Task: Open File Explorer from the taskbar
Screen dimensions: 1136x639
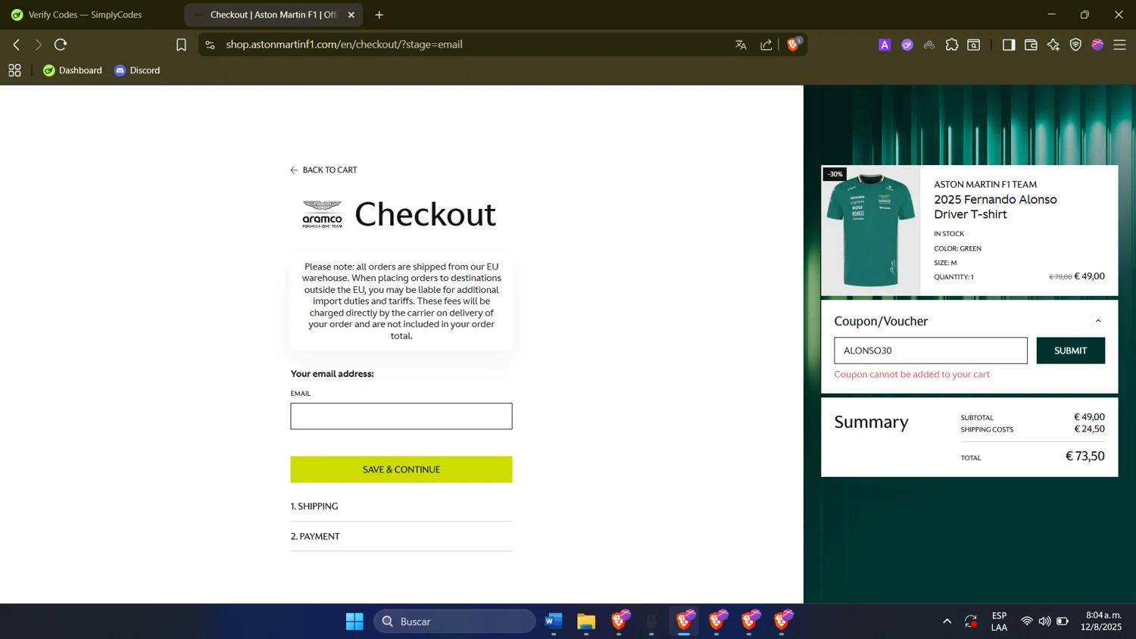Action: pos(586,622)
